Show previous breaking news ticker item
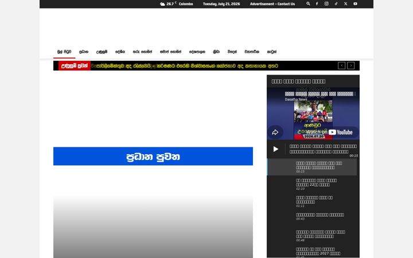 (342, 65)
